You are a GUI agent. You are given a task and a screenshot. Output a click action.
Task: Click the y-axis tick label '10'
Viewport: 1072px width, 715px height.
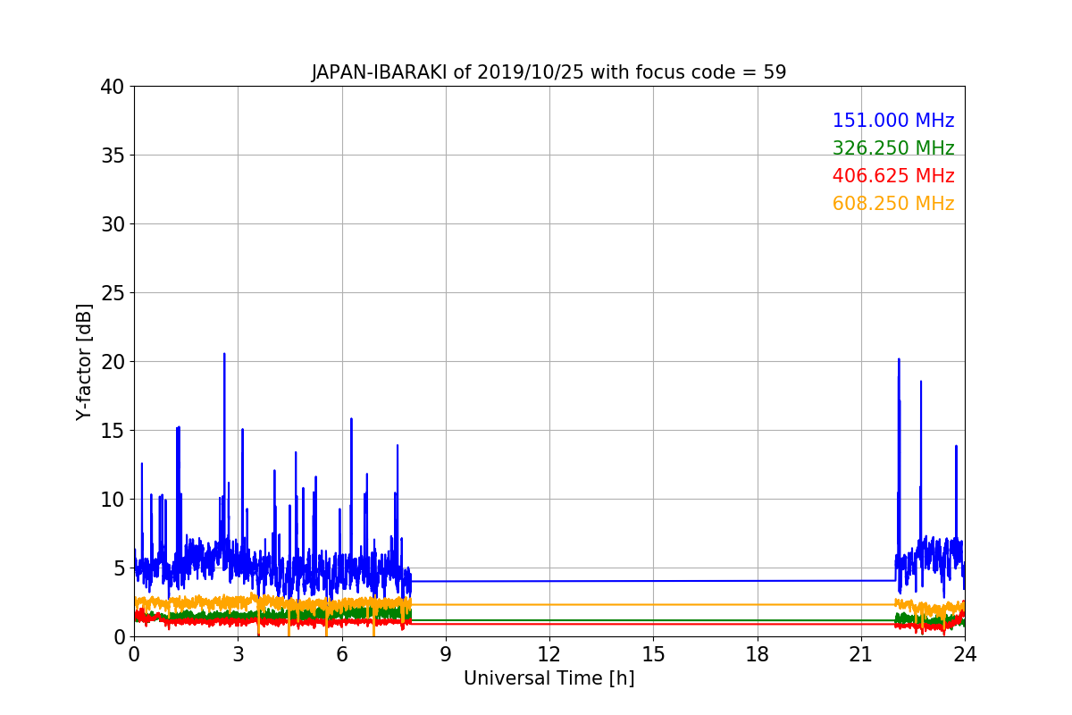coord(112,500)
